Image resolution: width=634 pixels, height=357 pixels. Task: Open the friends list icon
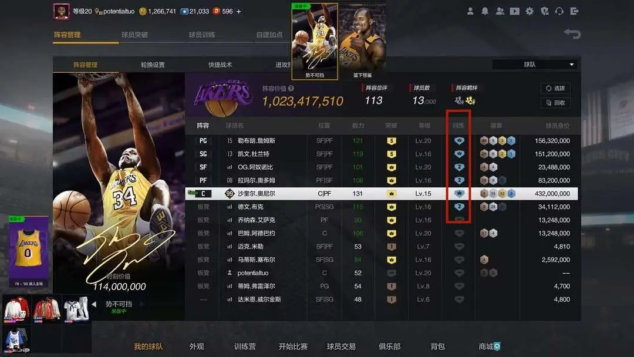pos(500,11)
